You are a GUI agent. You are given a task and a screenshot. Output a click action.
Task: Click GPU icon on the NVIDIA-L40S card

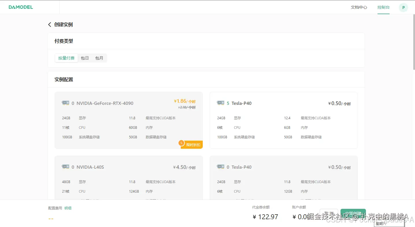point(66,167)
